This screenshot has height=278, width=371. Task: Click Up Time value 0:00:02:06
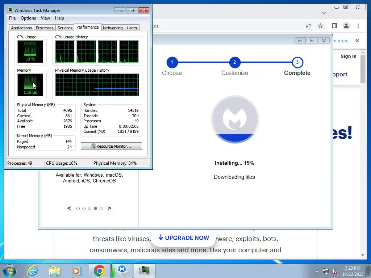[129, 126]
